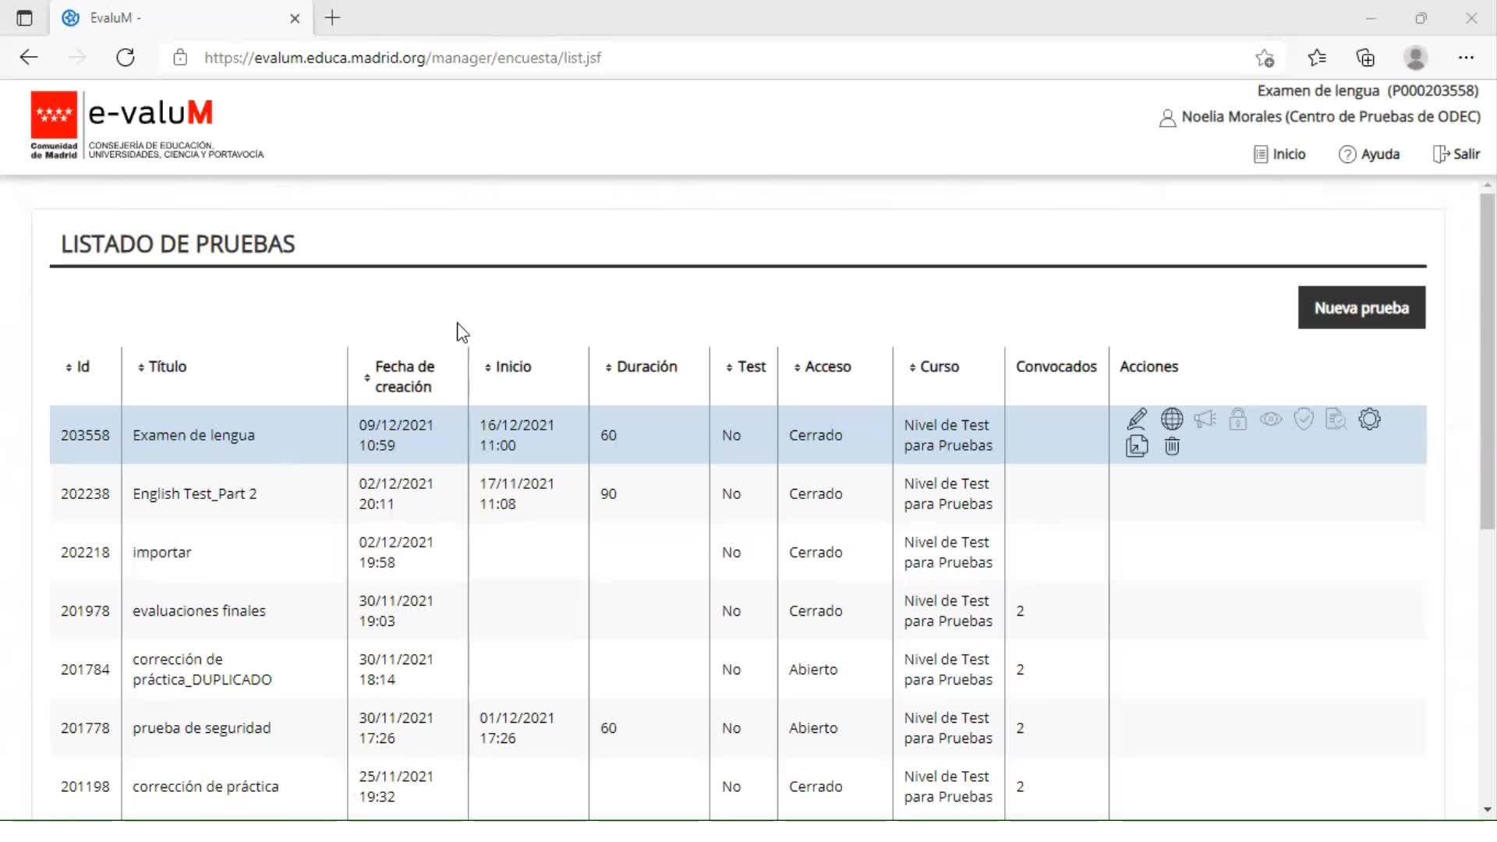
Task: Go to Inicio in the top menu
Action: pos(1279,154)
